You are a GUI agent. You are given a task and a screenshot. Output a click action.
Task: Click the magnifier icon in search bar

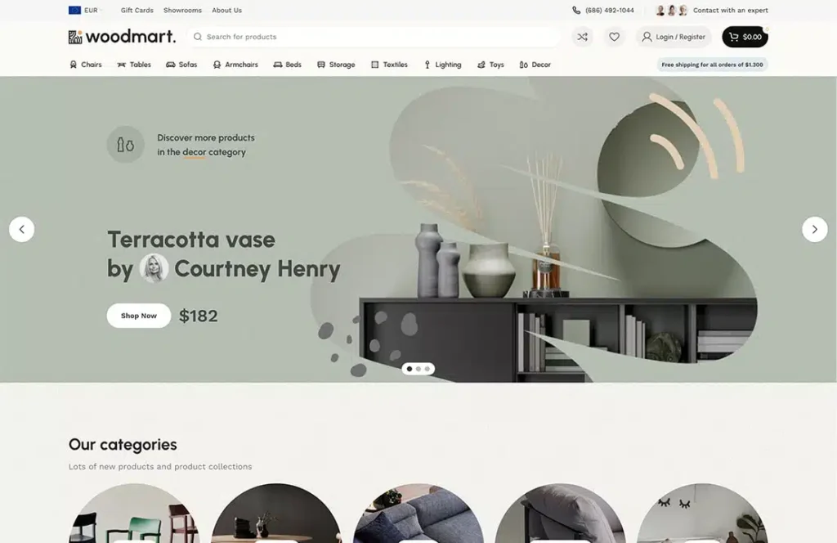pyautogui.click(x=198, y=37)
